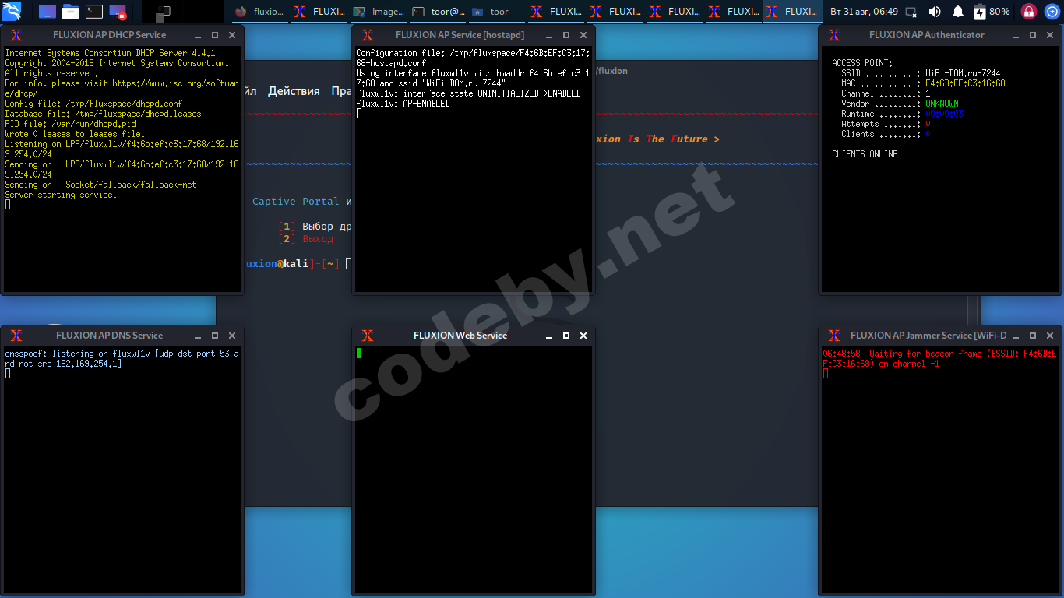The width and height of the screenshot is (1064, 598).
Task: Click the Vendor value "UNKNOWN"
Action: (942, 104)
